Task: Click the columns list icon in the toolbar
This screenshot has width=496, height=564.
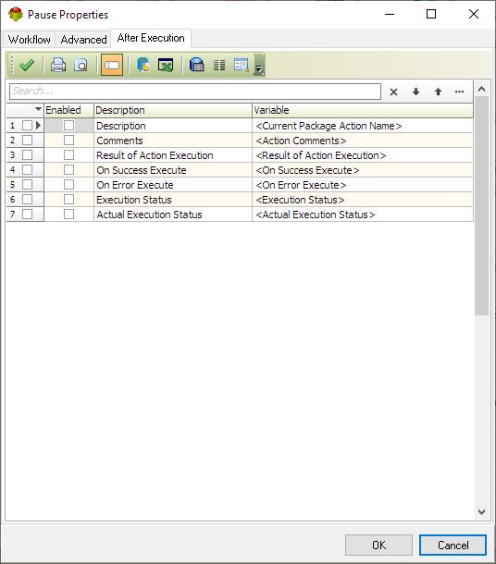Action: tap(219, 65)
